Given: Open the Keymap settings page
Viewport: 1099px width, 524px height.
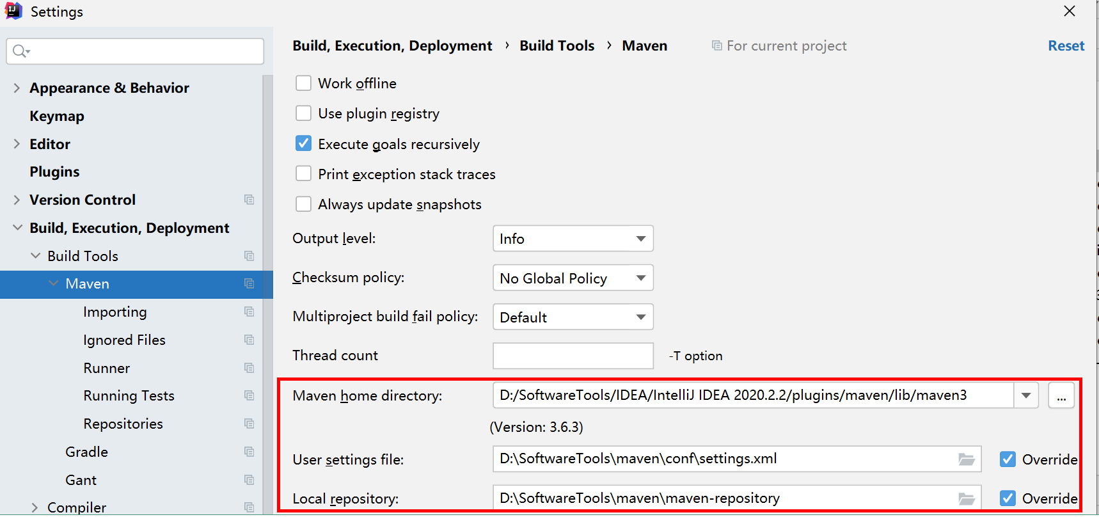Looking at the screenshot, I should [57, 116].
